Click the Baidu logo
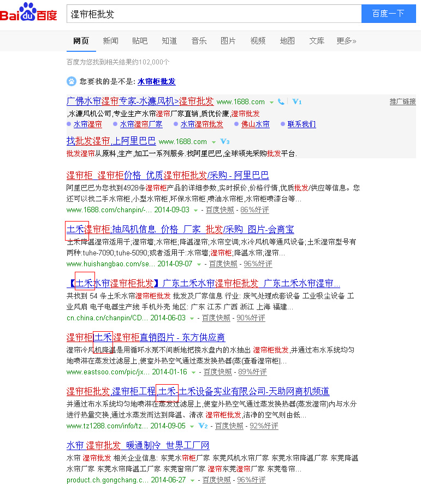 pyautogui.click(x=29, y=13)
